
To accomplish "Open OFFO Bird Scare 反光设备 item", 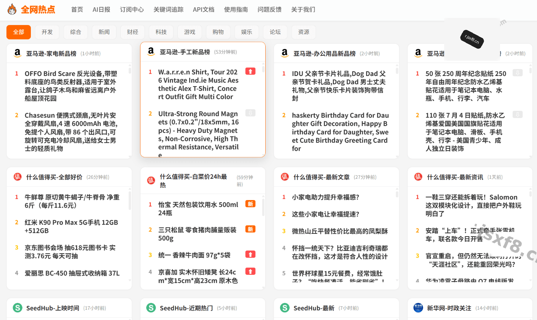I will [x=71, y=86].
